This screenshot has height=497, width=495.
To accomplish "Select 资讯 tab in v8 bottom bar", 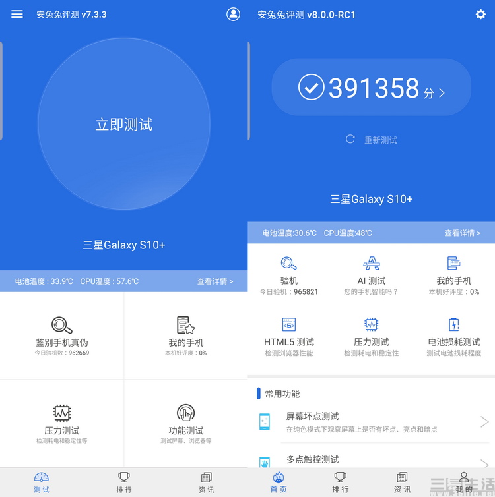I will pyautogui.click(x=402, y=482).
